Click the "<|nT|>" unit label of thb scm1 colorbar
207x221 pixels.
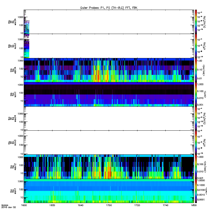coord(205,94)
